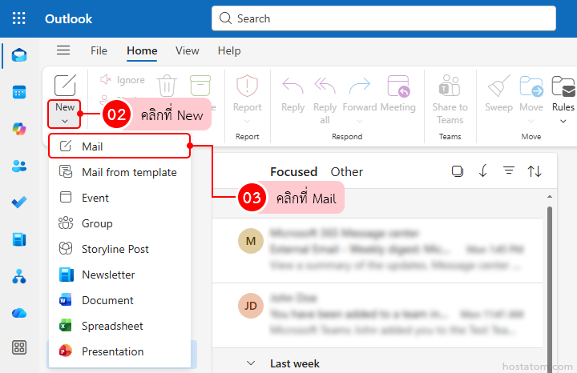Choose Storyline Post menu item

coord(119,249)
